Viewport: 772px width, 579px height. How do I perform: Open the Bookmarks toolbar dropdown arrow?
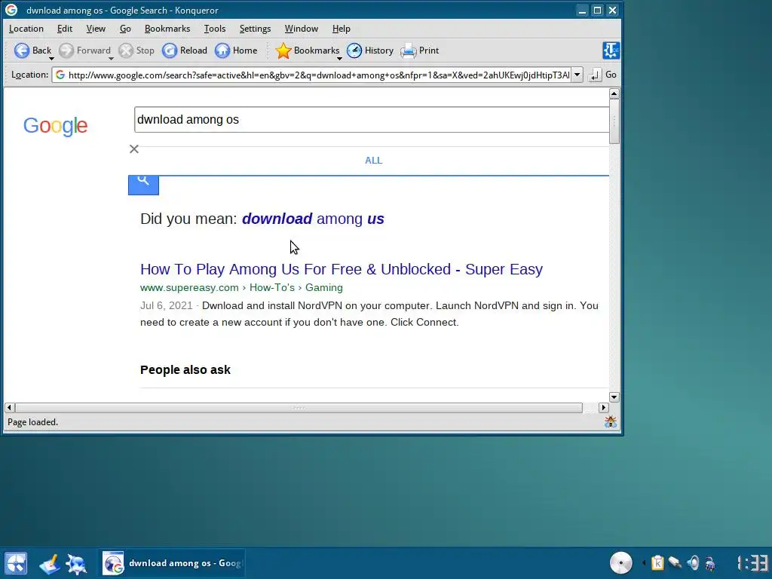click(339, 59)
